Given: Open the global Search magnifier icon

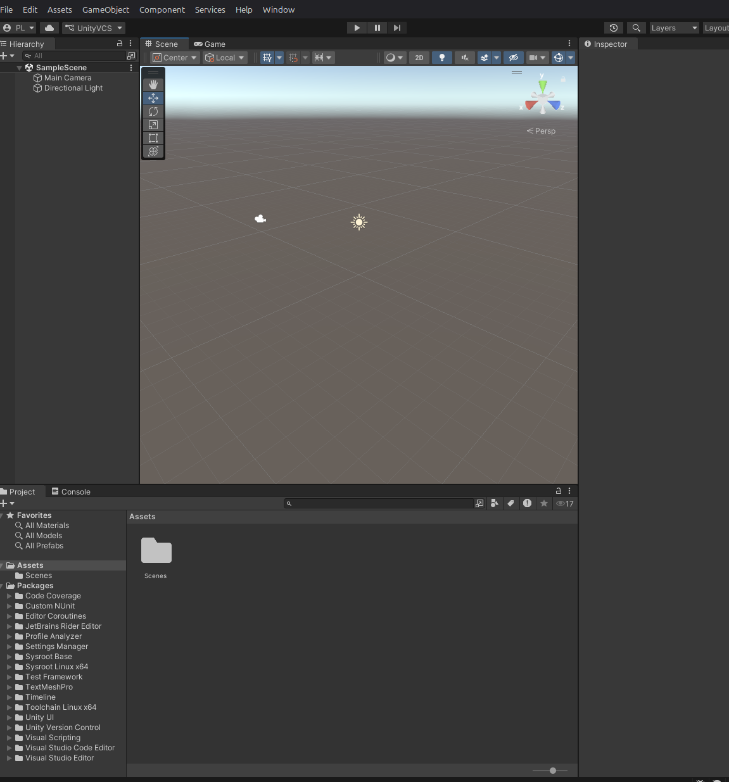Looking at the screenshot, I should (x=637, y=28).
